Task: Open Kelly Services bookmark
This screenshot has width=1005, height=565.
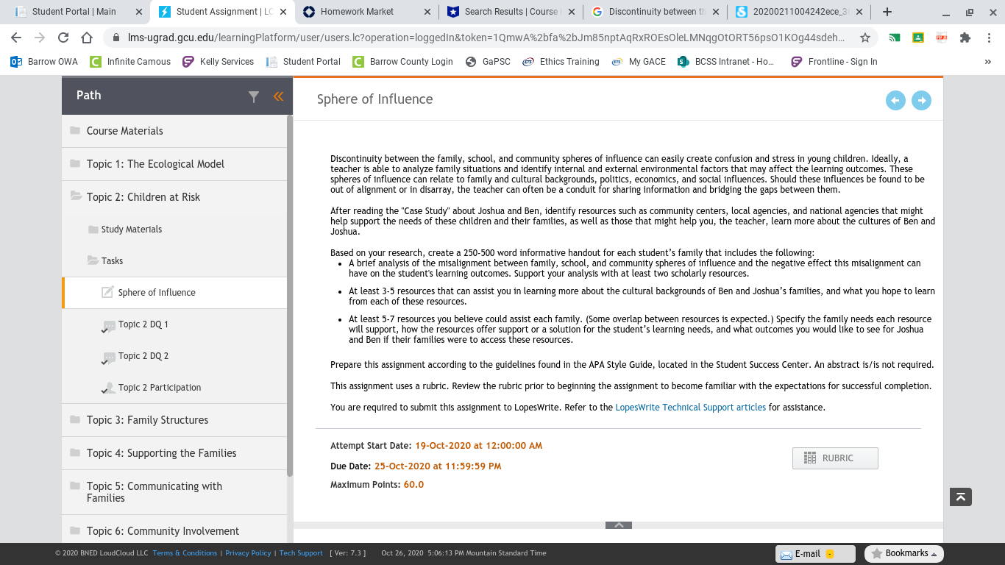Action: tap(219, 62)
